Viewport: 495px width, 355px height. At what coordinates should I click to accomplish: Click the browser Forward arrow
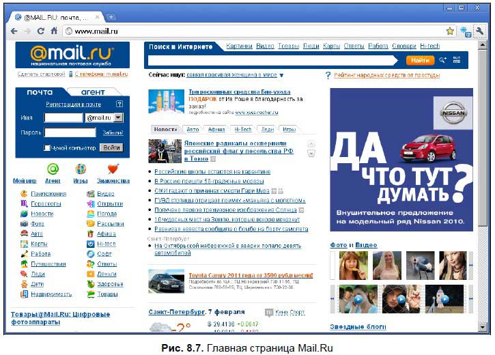[27, 31]
